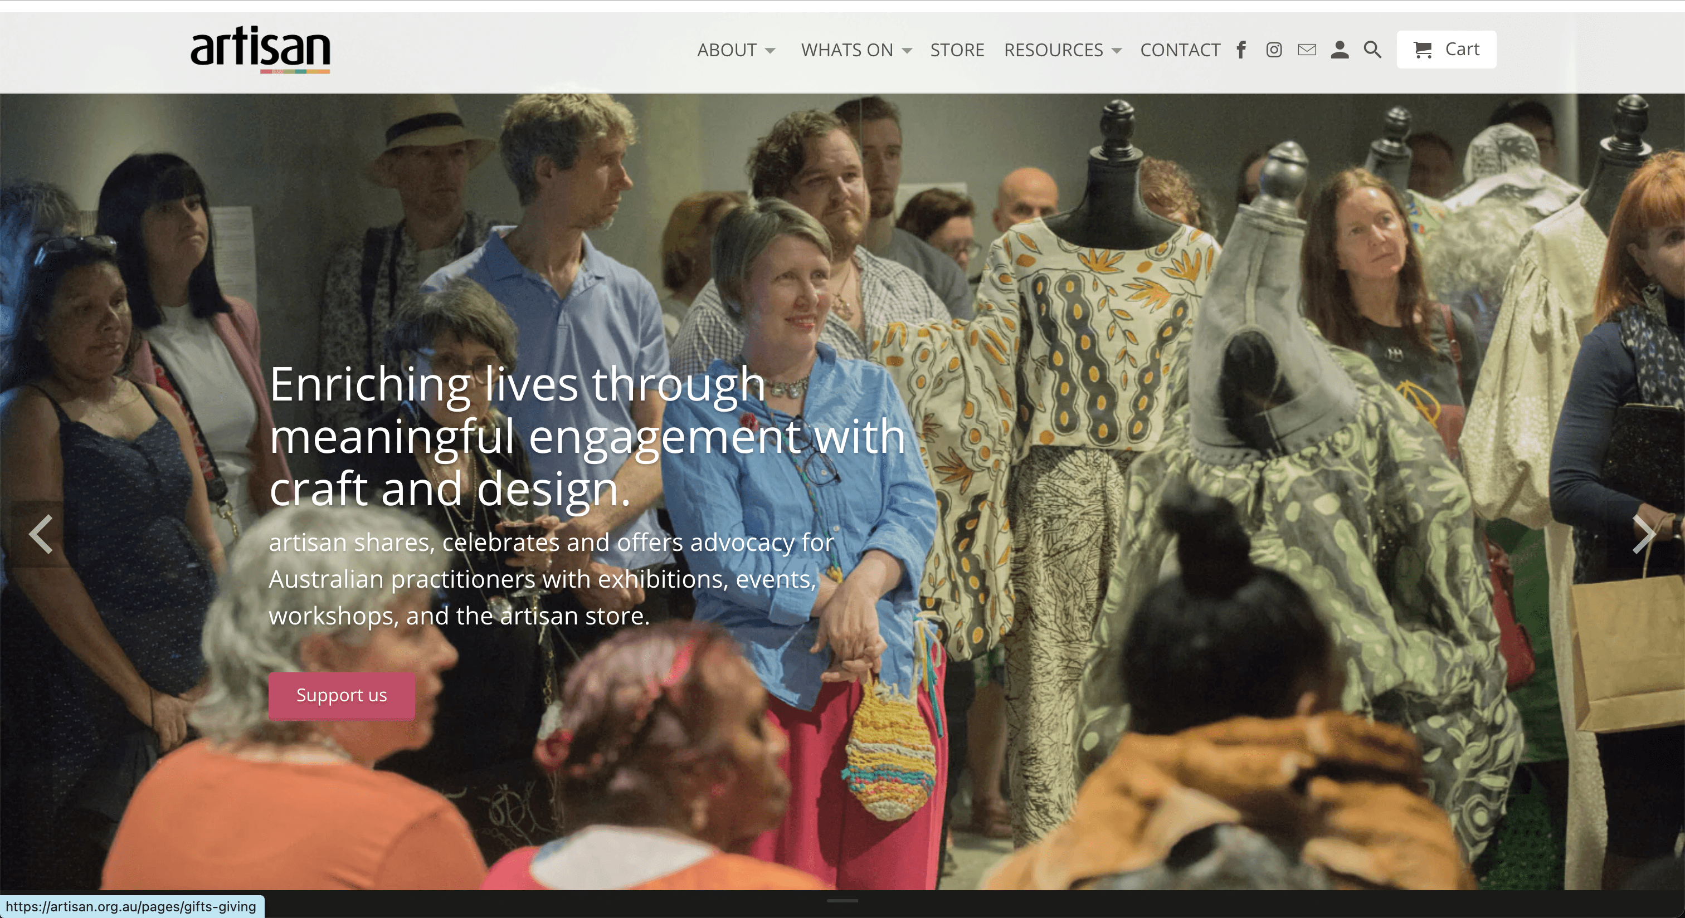Click the hero headline text
Screen dimensions: 1685x918
(x=587, y=436)
